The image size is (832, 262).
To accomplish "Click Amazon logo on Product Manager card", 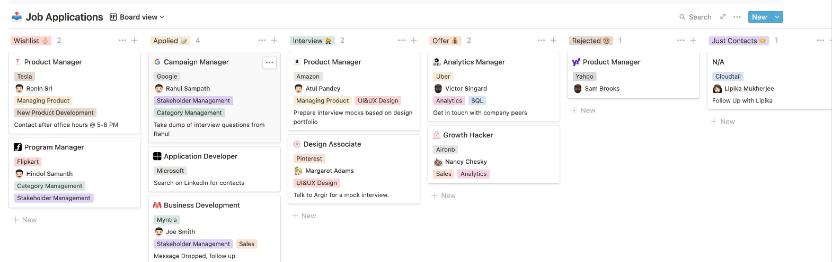I will [297, 62].
